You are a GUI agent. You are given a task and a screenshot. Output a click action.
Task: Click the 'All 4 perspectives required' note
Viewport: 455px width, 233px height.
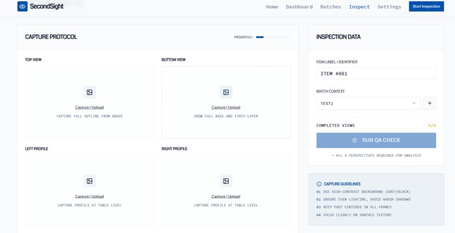[x=376, y=156]
